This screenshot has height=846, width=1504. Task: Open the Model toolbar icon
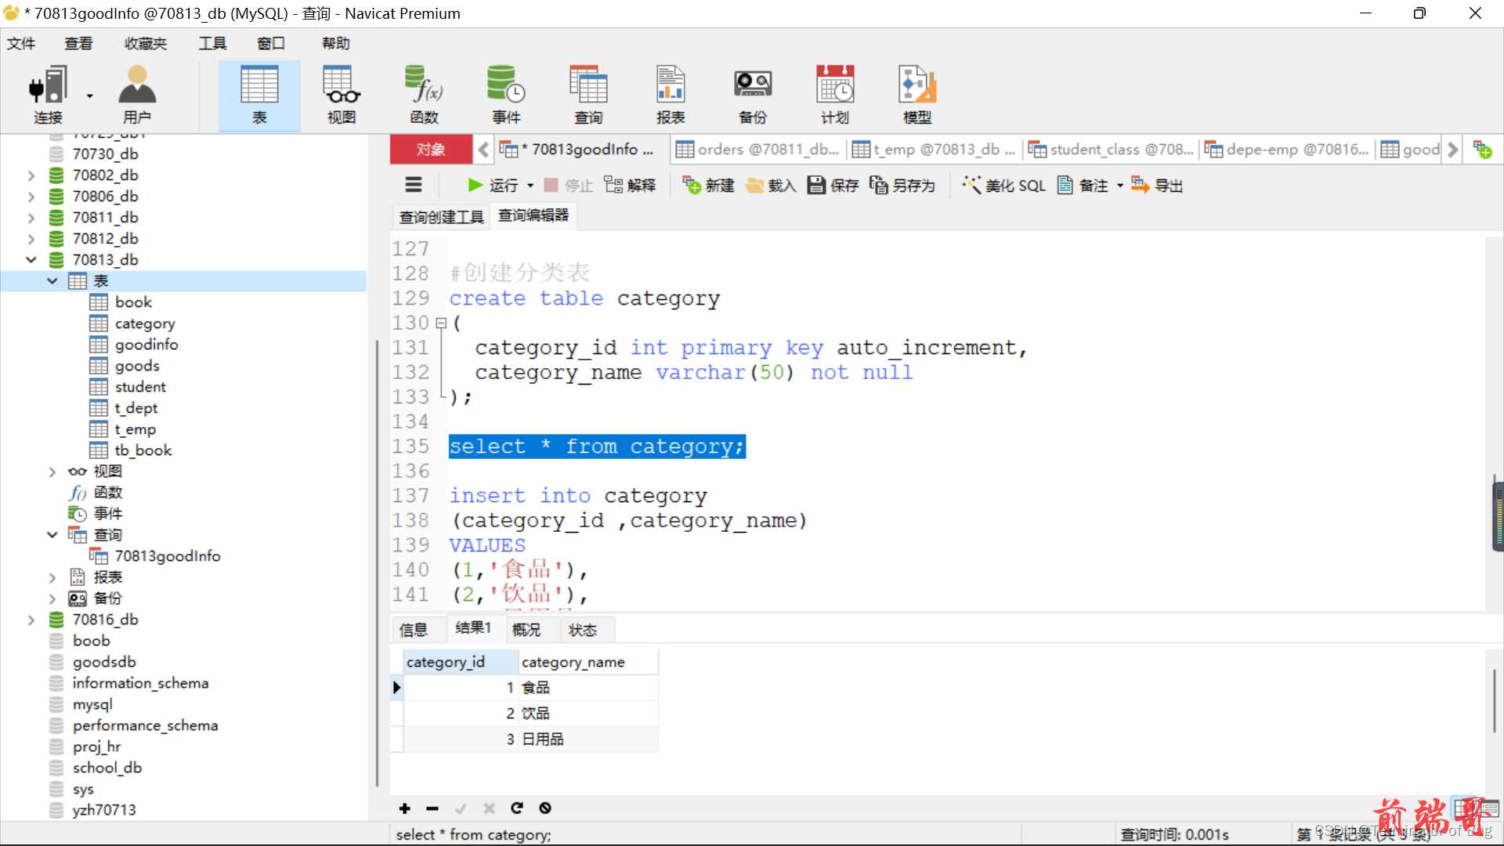(917, 95)
